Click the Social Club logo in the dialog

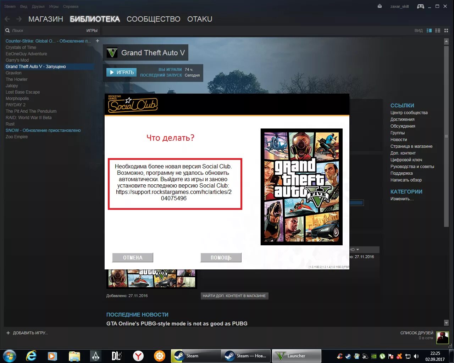pos(132,104)
